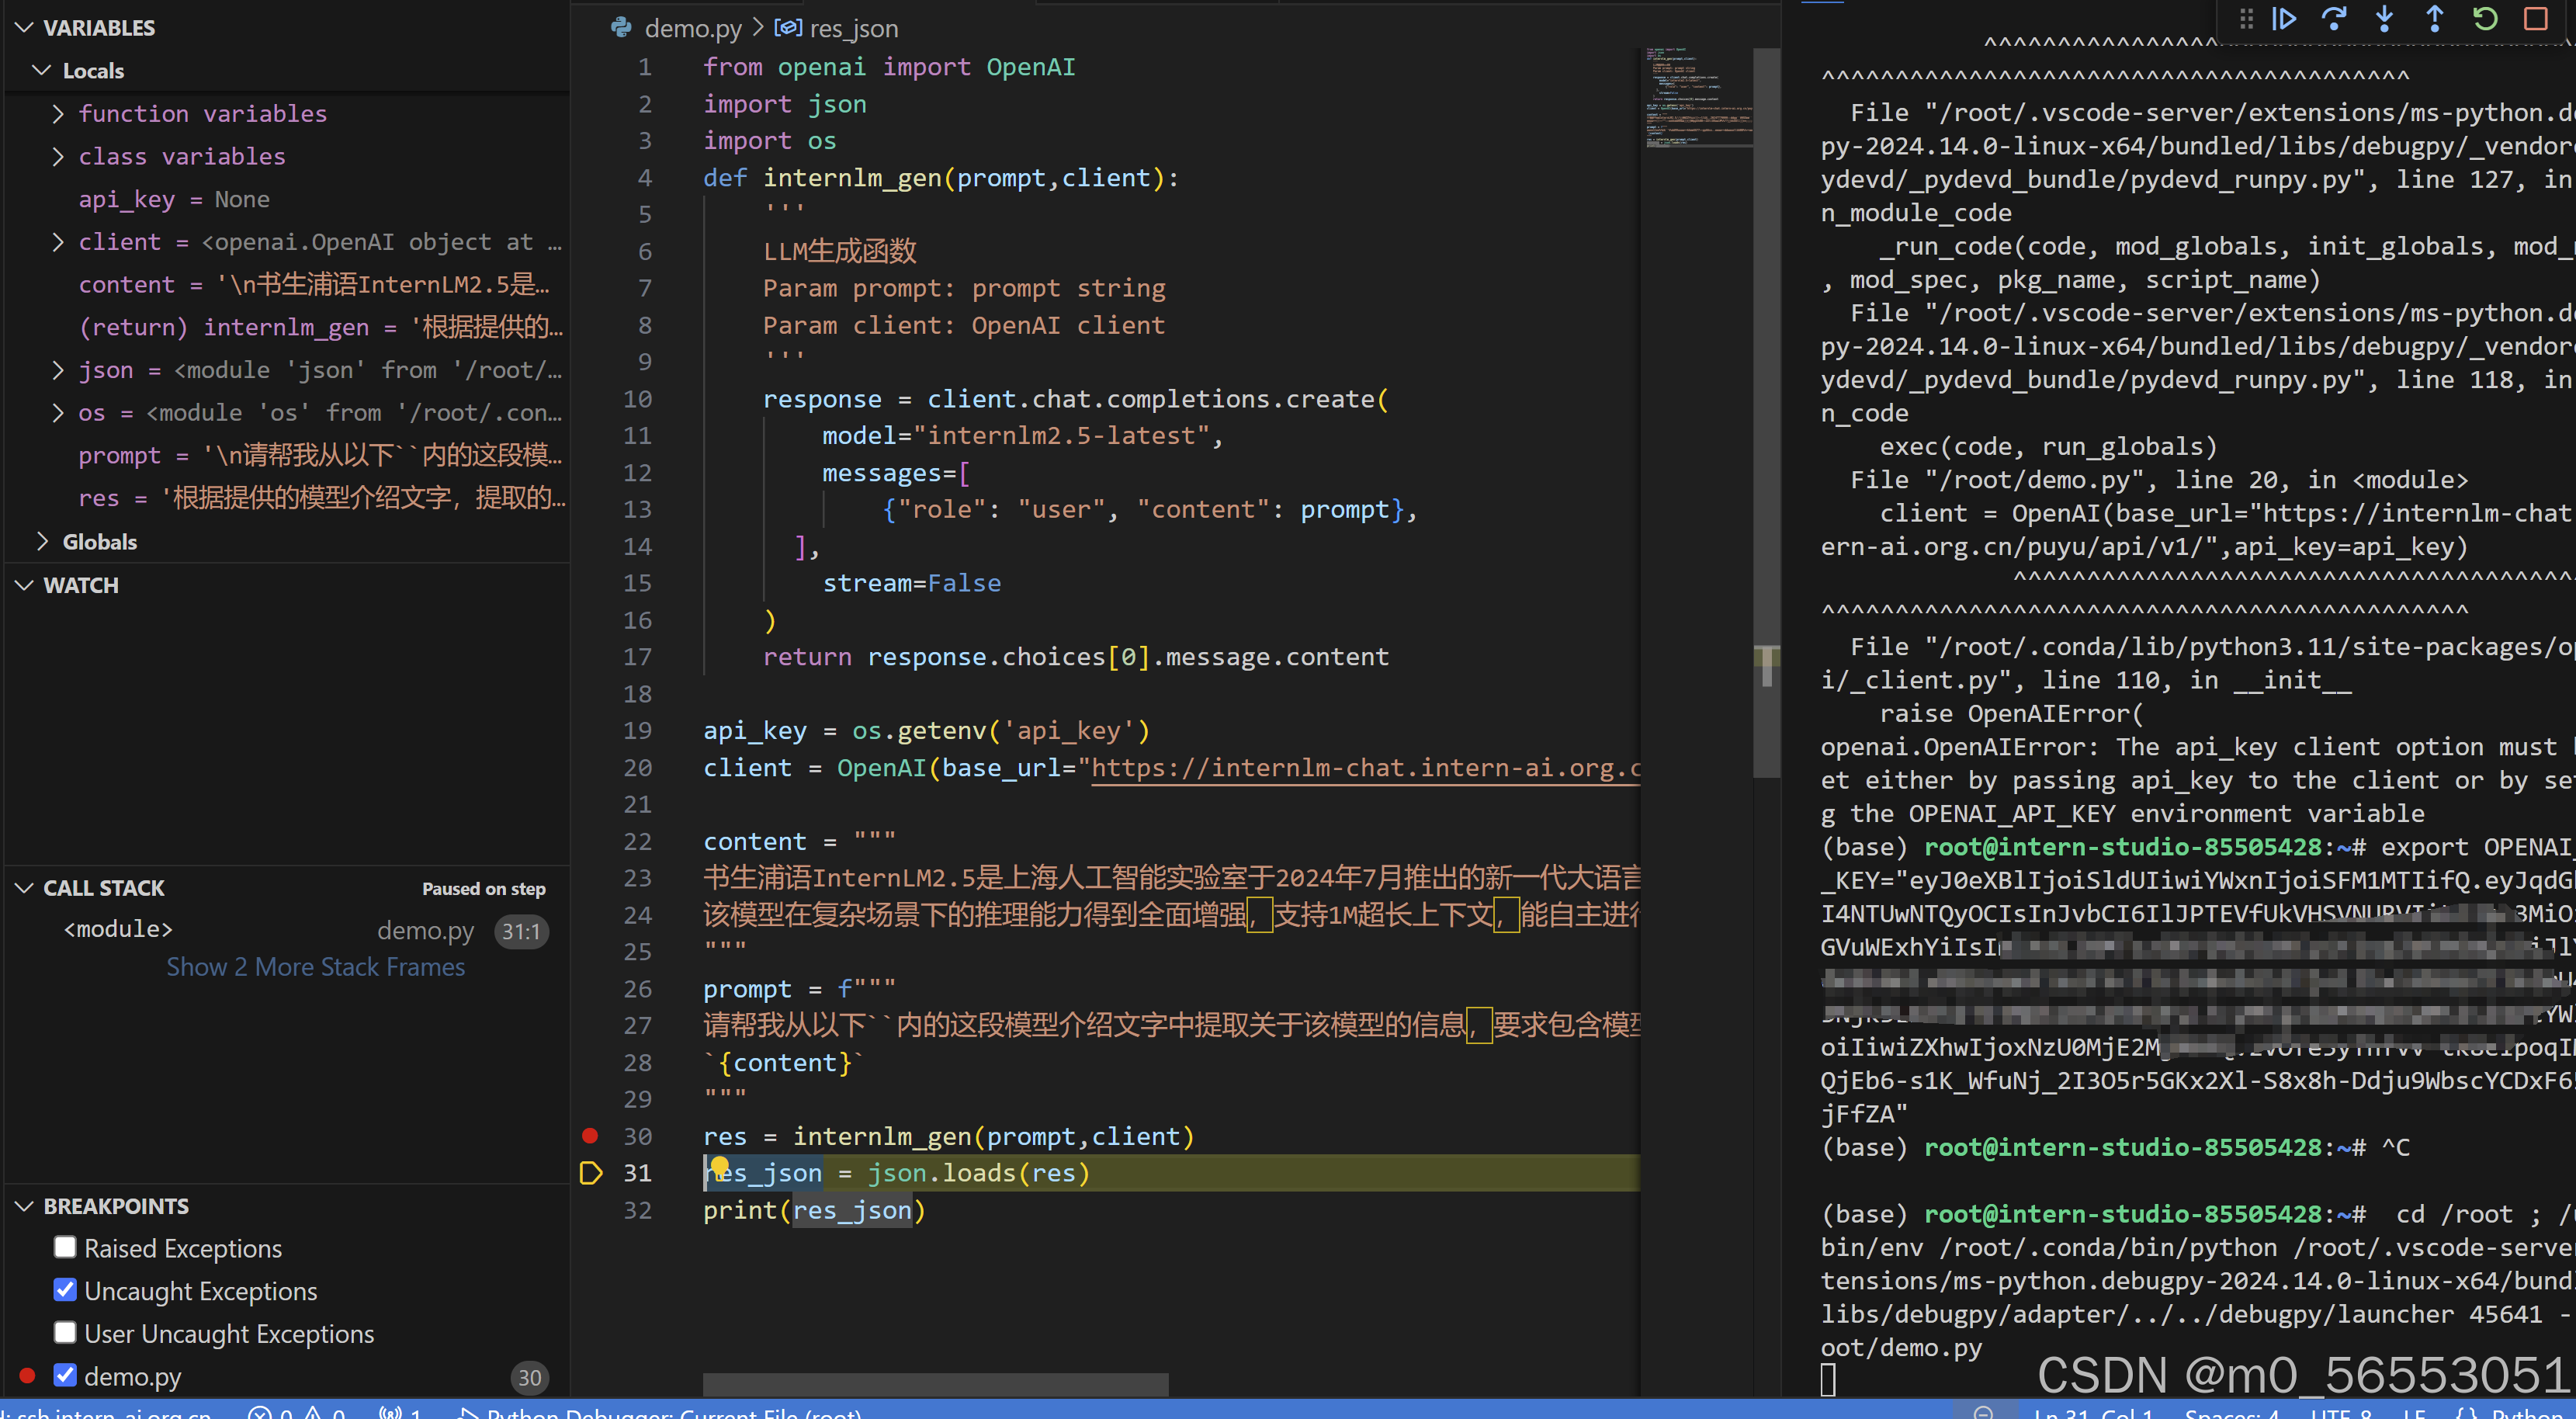The width and height of the screenshot is (2576, 1419).
Task: Click the editor horizontal scrollbar
Action: click(935, 1384)
